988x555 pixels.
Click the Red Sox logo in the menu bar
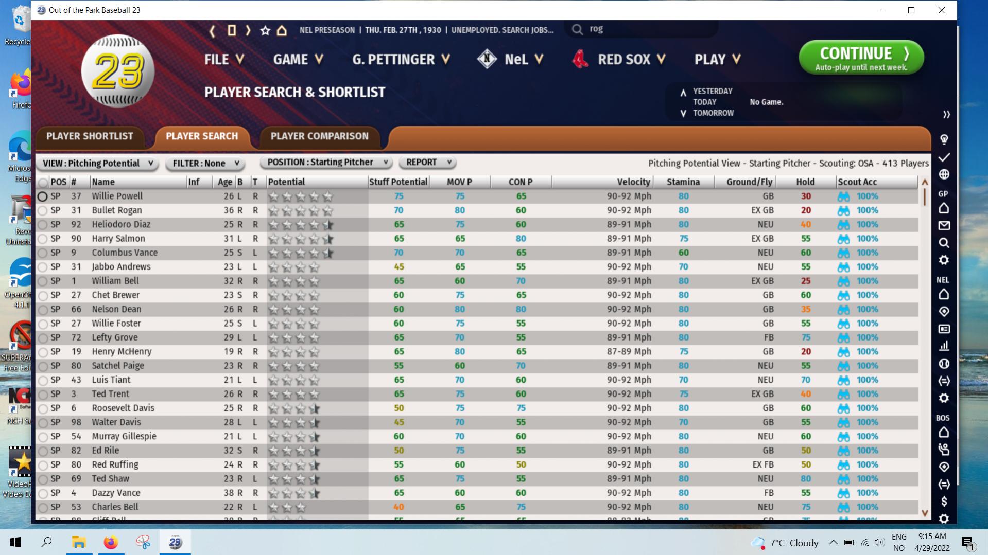[x=580, y=60]
